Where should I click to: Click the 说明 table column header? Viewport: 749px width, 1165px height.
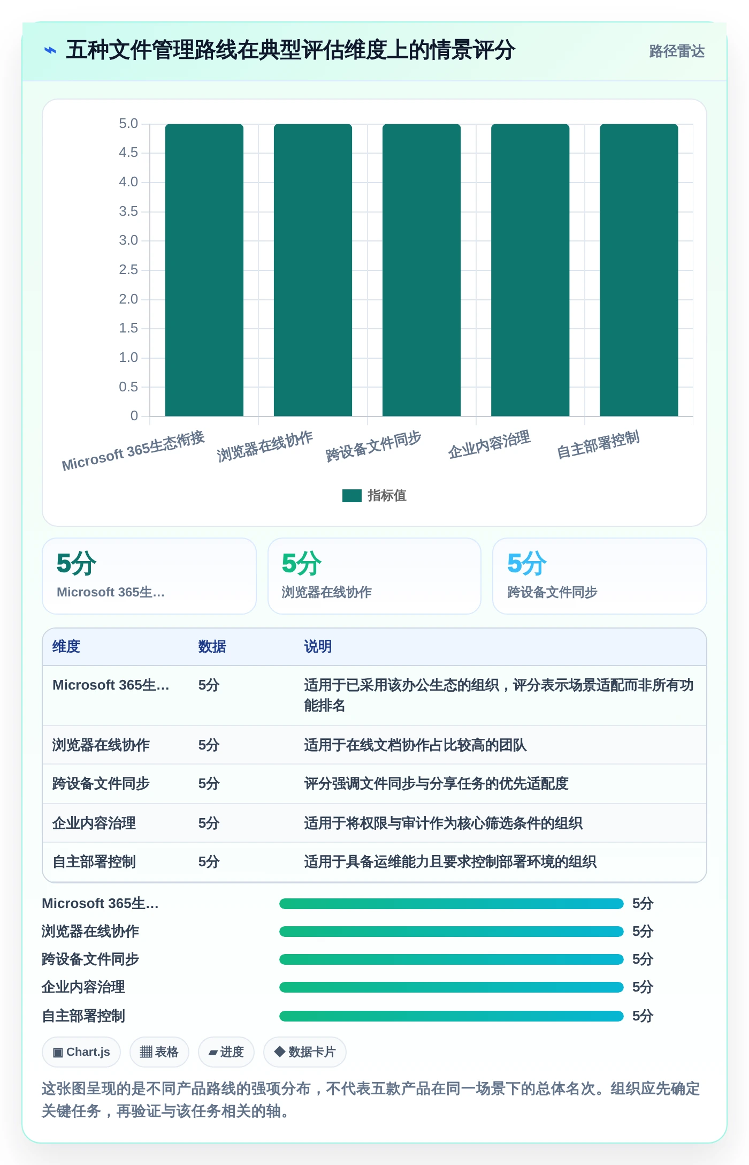coord(318,647)
